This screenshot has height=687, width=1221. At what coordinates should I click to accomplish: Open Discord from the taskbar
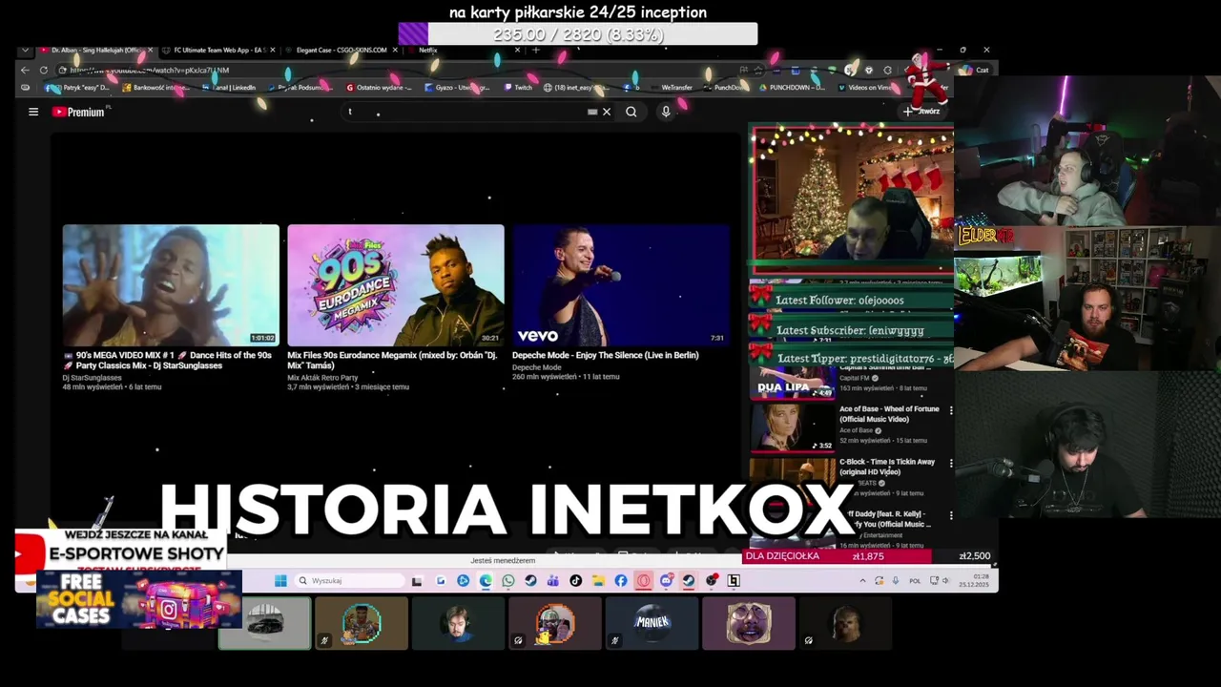666,580
